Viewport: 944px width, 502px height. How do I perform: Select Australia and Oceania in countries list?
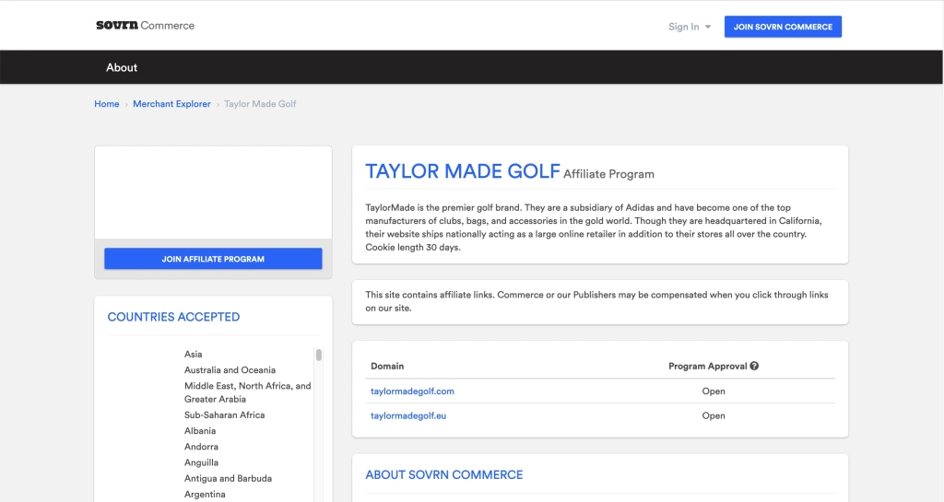[x=230, y=369]
